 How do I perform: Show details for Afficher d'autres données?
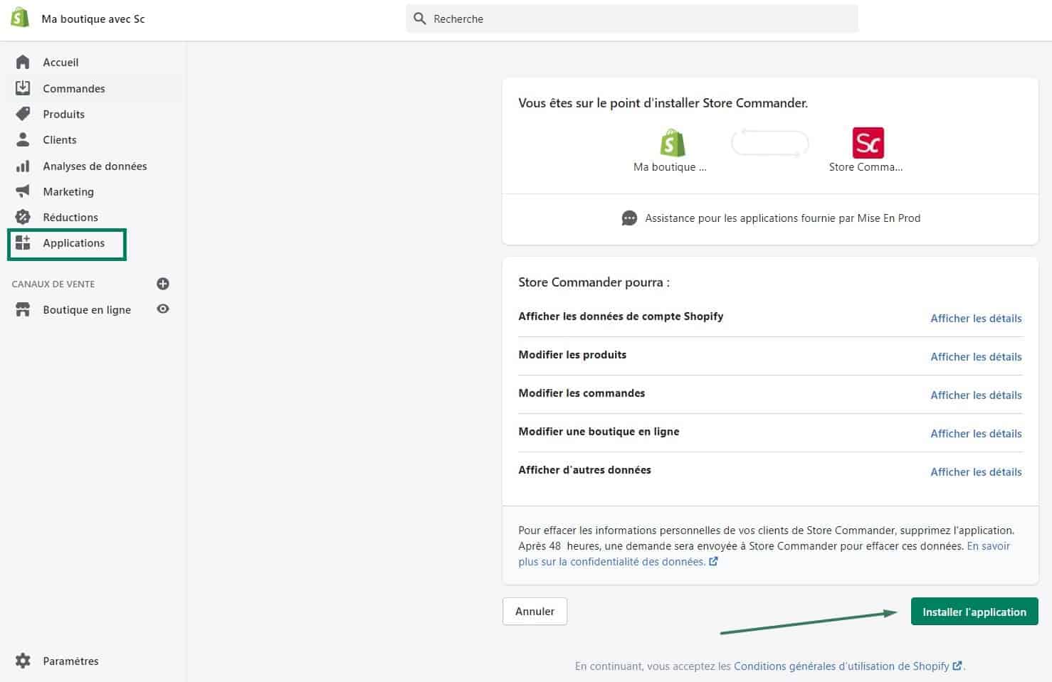[976, 472]
